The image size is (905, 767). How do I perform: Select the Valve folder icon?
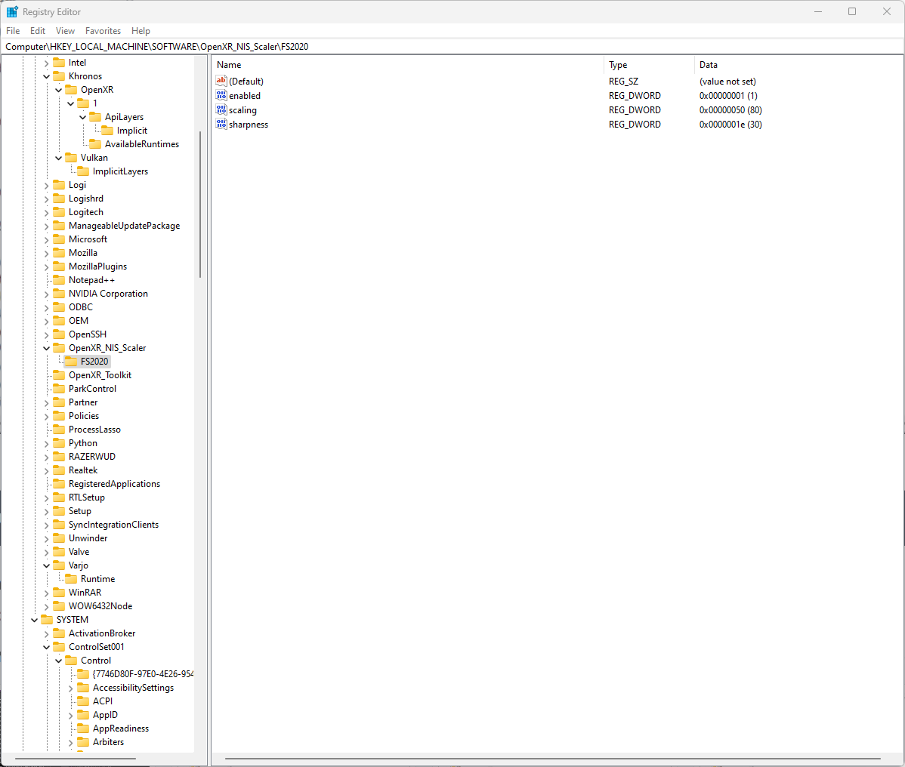point(59,551)
